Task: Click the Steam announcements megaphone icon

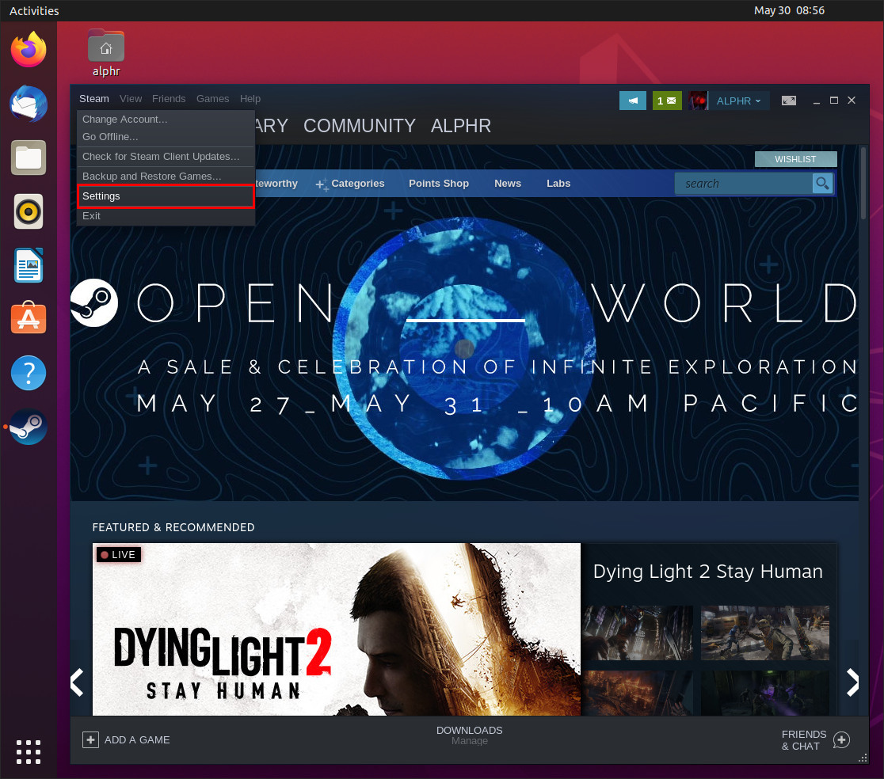Action: 633,101
